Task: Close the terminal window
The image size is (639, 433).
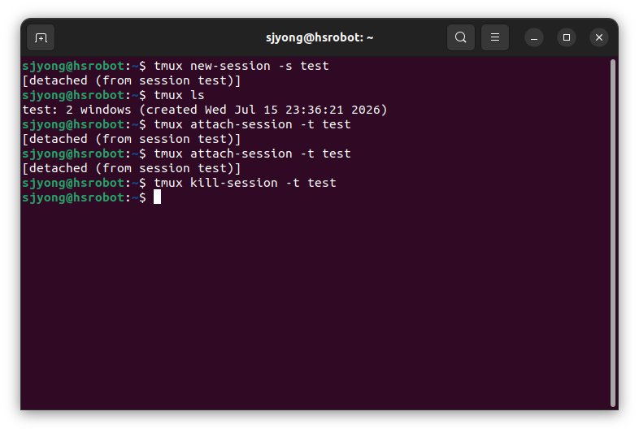Action: click(x=599, y=37)
